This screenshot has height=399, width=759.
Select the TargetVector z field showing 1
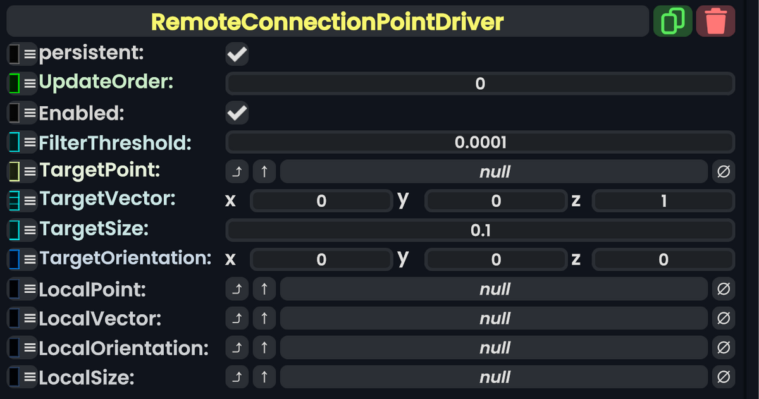click(x=663, y=200)
